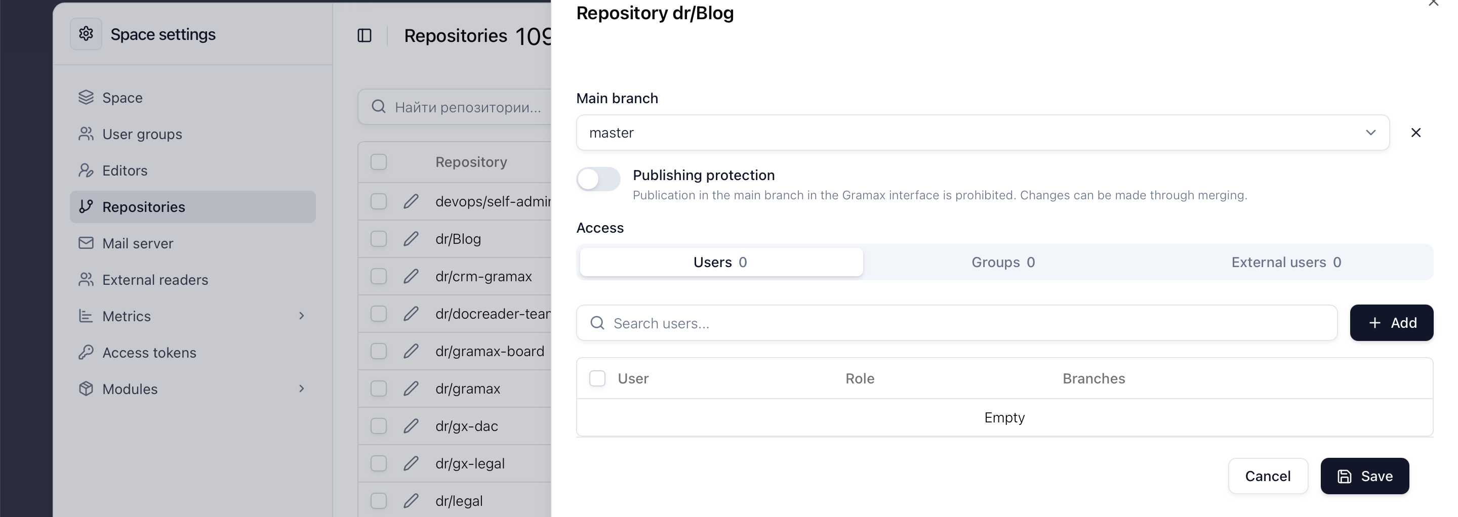Toggle the sidebar panel icon
The image size is (1458, 517).
[x=364, y=35]
